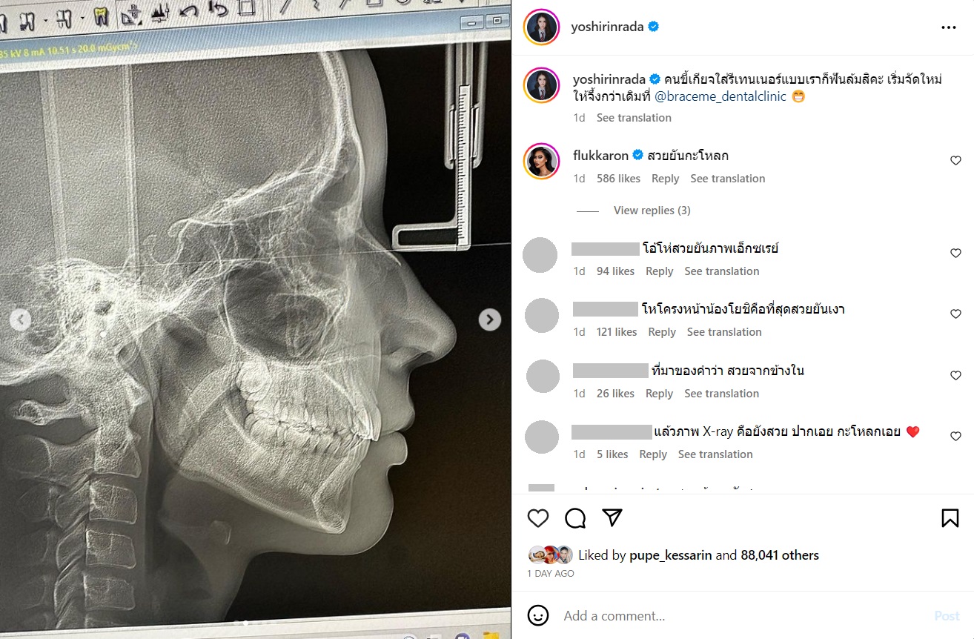Image resolution: width=974 pixels, height=639 pixels.
Task: Open yoshirinrada profile from header username
Action: point(606,27)
